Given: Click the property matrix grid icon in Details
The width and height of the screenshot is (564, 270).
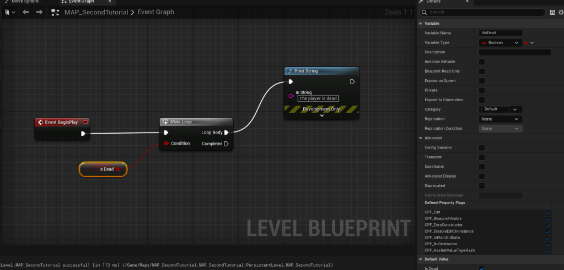Looking at the screenshot, I should 553,12.
